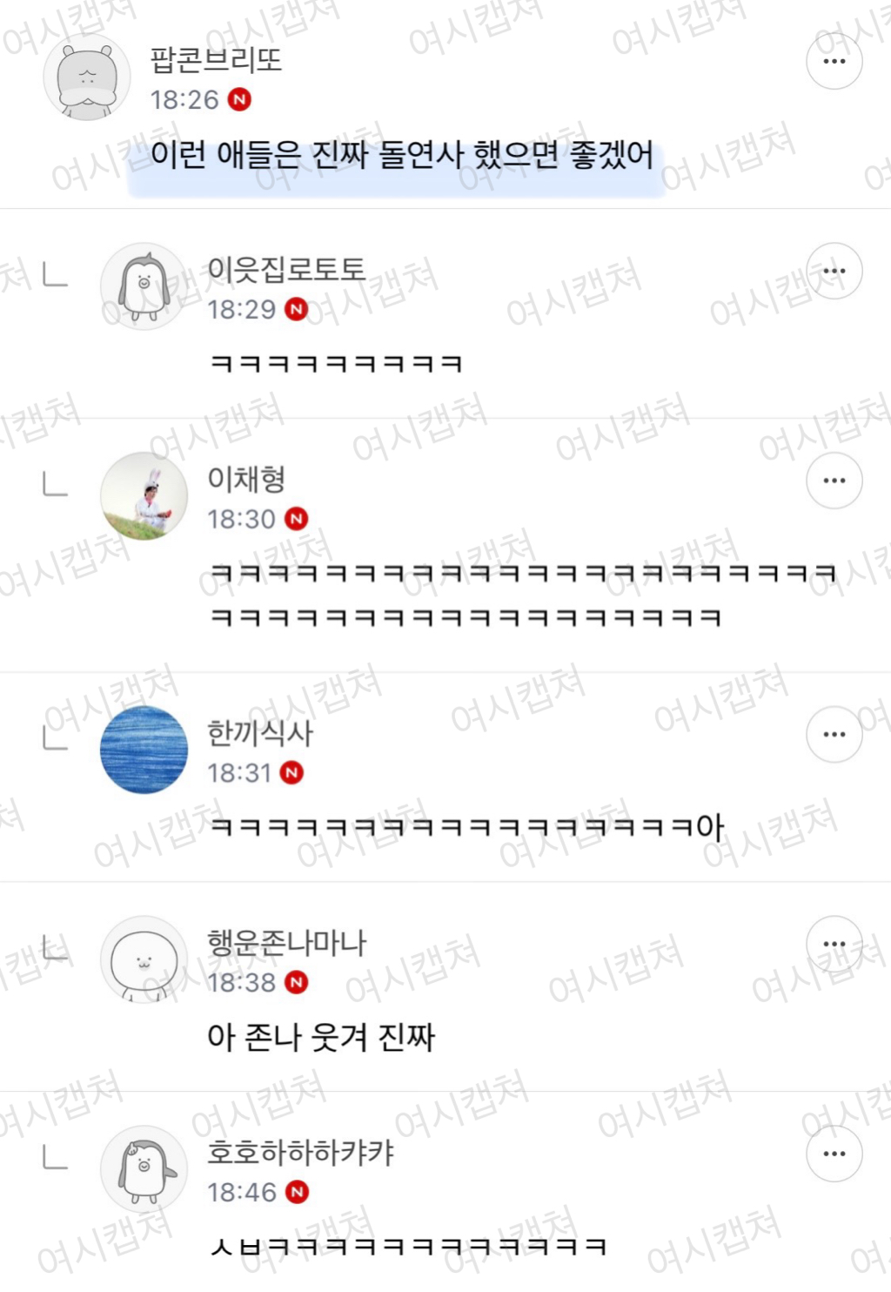Visit the profile of username 팝콘브리또
891x1292 pixels.
click(x=216, y=60)
